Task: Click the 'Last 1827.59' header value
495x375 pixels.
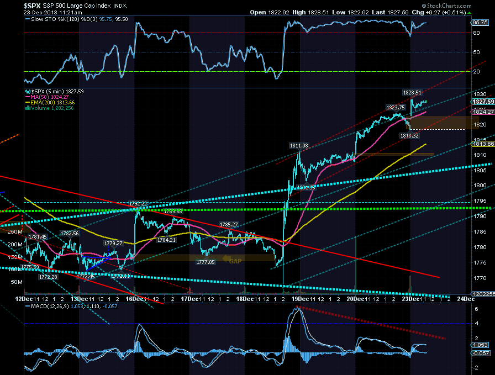Action: point(390,12)
